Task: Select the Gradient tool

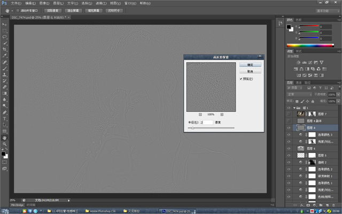Action: 4,93
